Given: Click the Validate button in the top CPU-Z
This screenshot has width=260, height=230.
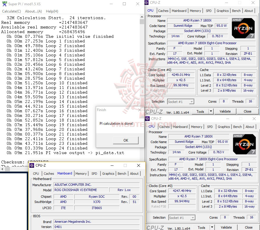Looking at the screenshot, I should [225, 111].
